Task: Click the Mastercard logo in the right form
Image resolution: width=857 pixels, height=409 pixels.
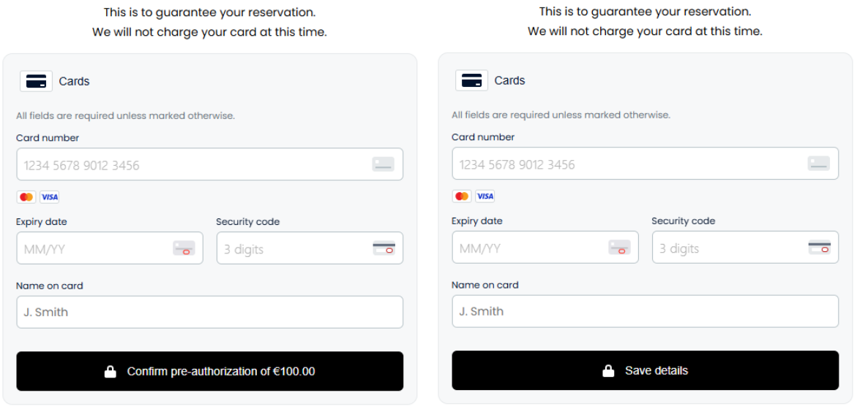Action: coord(462,196)
